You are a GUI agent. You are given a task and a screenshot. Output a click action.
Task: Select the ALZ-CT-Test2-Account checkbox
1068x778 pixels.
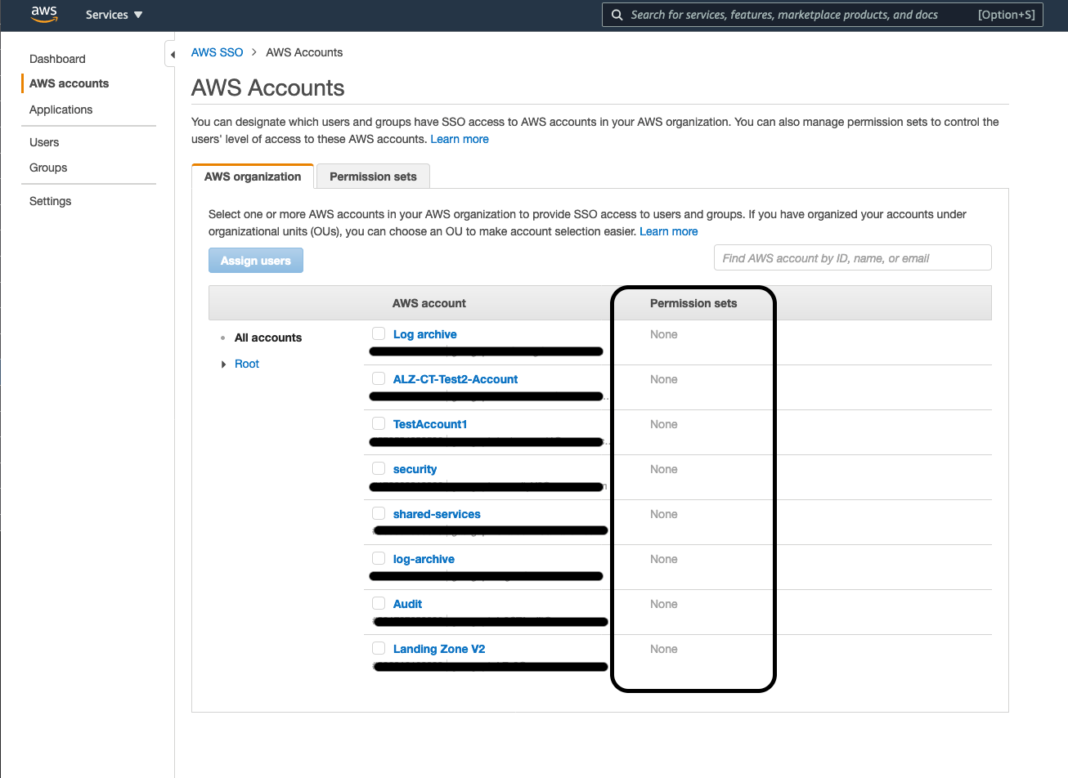pos(379,378)
